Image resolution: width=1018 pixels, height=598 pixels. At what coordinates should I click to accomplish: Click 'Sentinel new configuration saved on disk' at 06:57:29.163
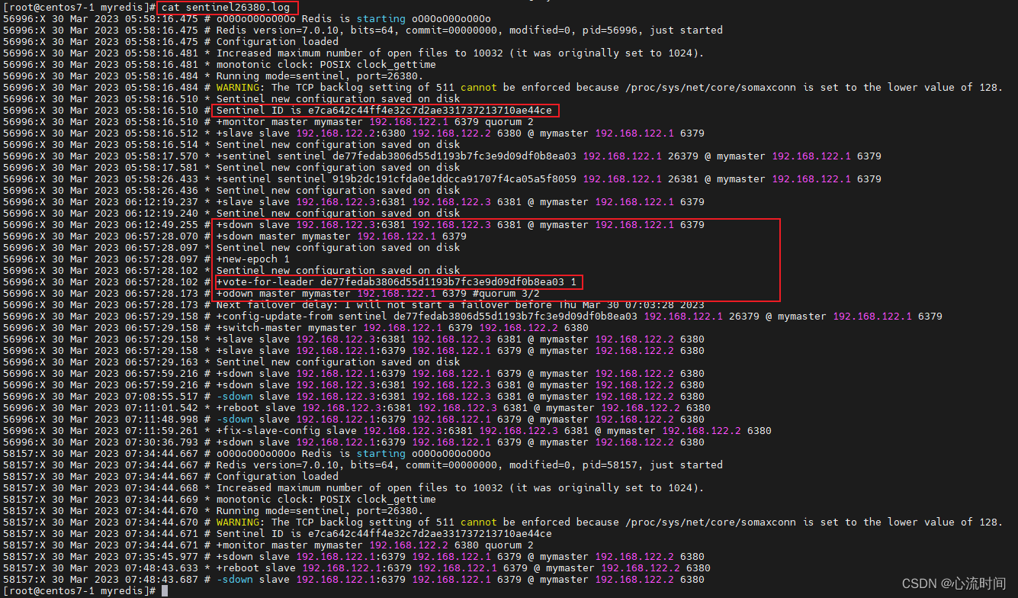coord(338,362)
